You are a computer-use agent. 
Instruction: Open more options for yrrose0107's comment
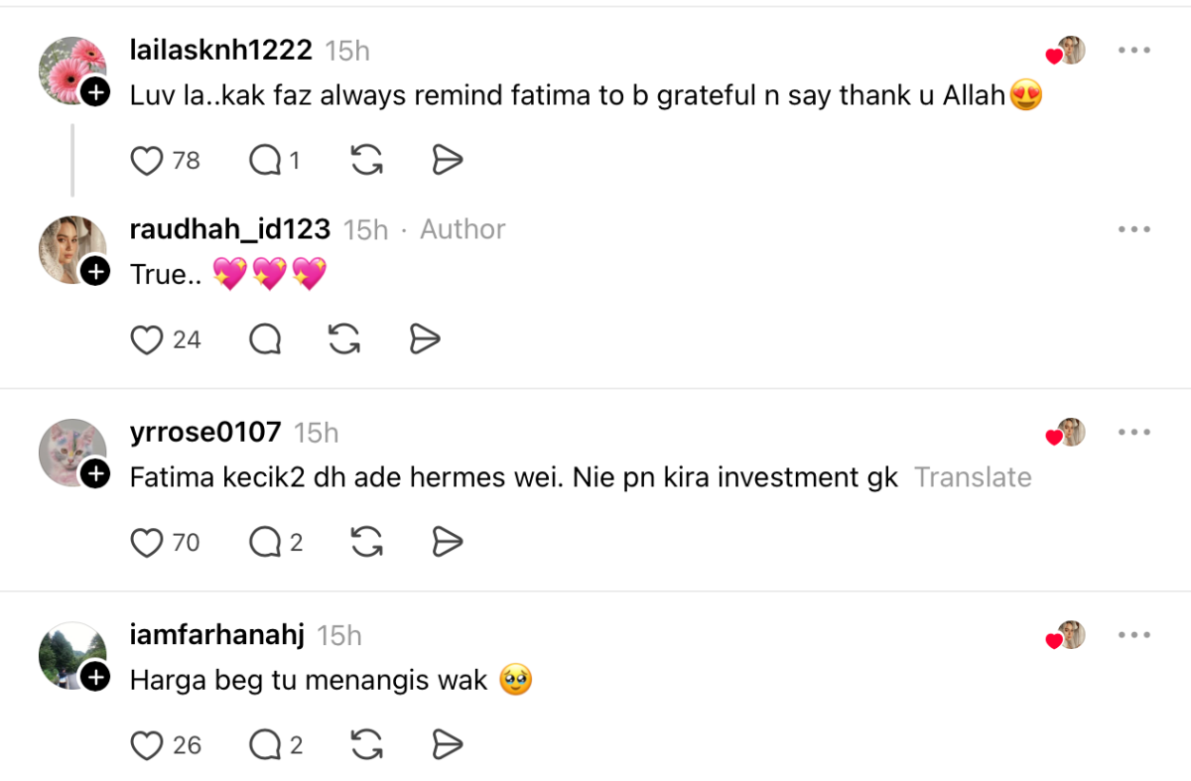(1133, 433)
